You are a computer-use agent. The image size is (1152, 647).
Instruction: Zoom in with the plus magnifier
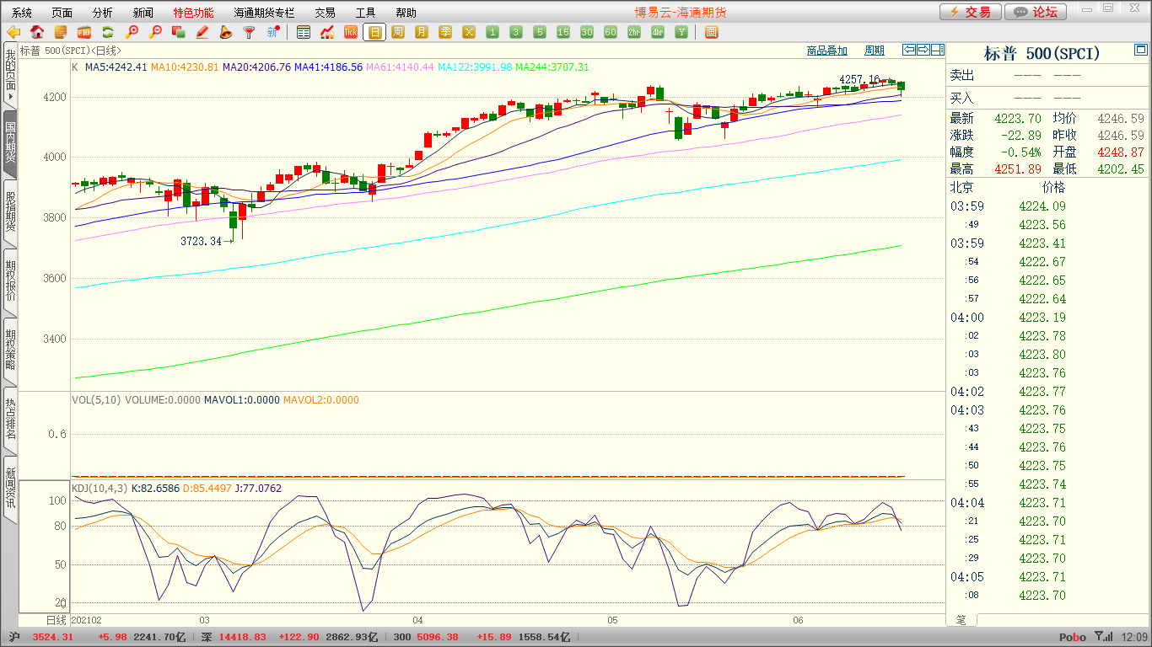pyautogui.click(x=132, y=33)
